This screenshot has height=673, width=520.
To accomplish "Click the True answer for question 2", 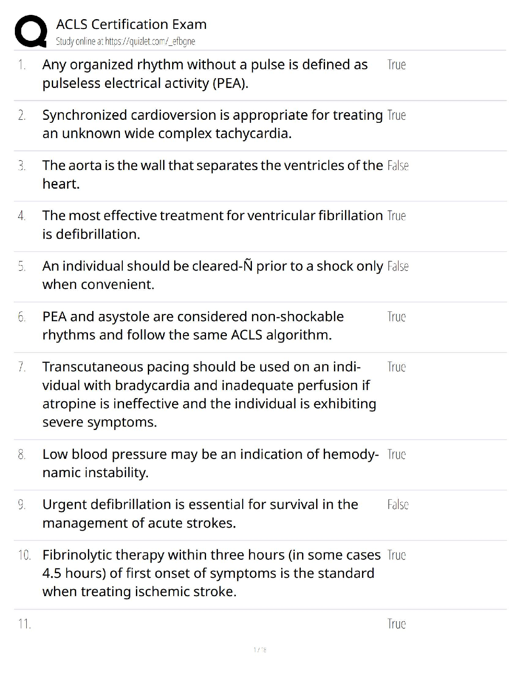I will 396,115.
